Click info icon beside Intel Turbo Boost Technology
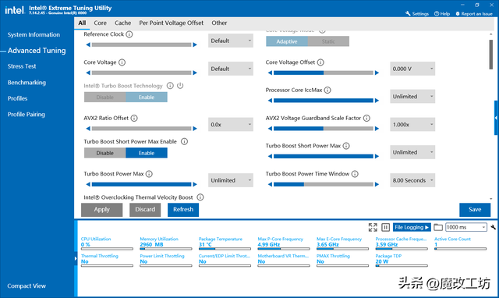The height and width of the screenshot is (298, 499). click(170, 86)
